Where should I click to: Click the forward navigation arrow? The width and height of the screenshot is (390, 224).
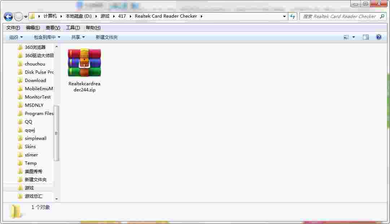pyautogui.click(x=18, y=17)
